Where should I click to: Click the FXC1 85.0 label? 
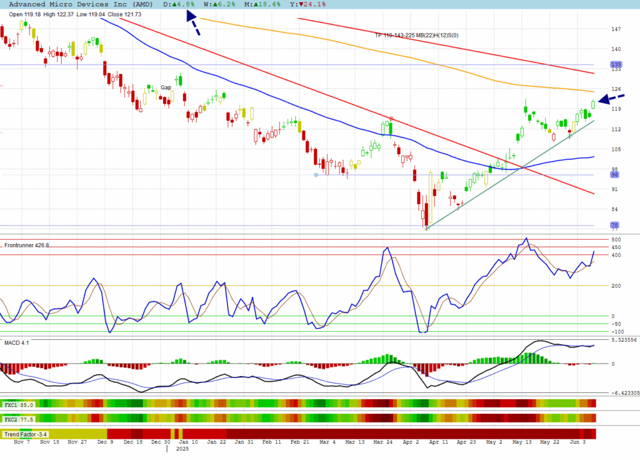pos(19,405)
